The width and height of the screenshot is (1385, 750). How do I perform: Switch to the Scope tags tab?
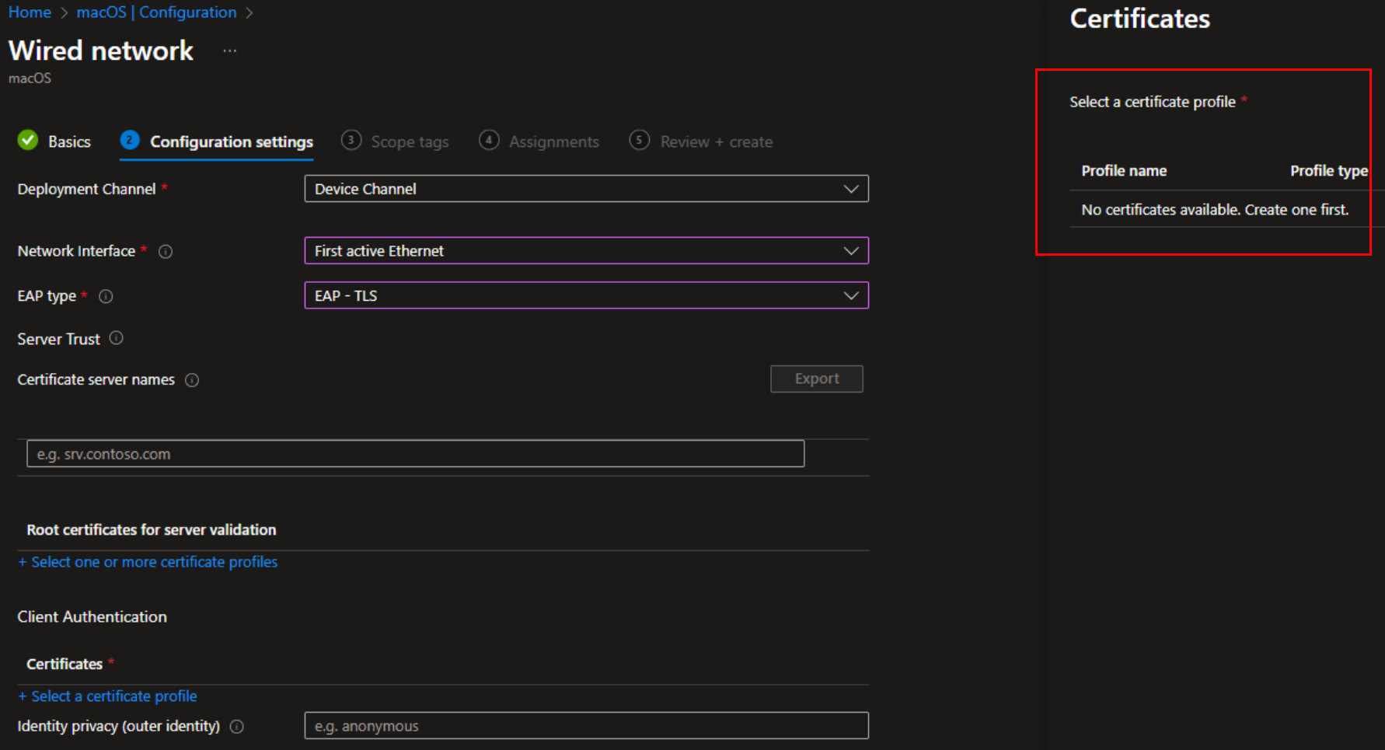tap(410, 141)
